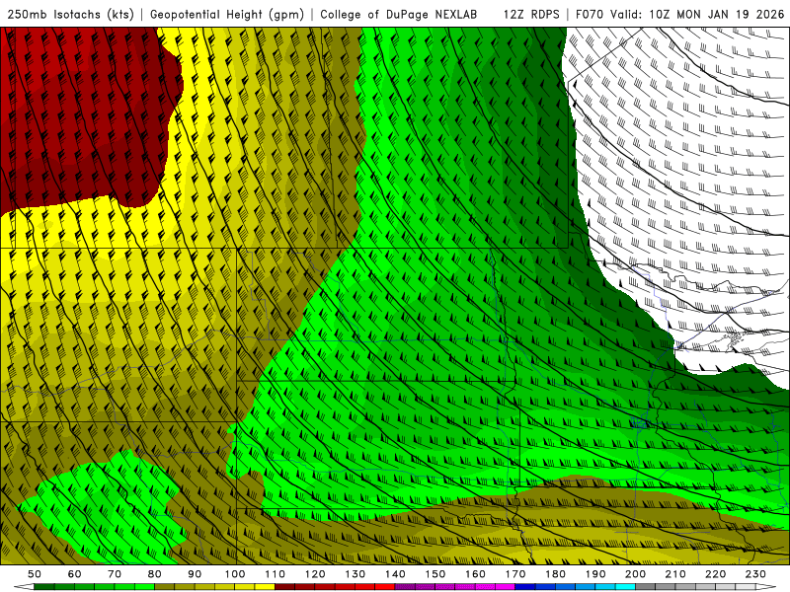Click the '220' color bar label
Viewport: 790px width, 592px height.
pyautogui.click(x=715, y=574)
